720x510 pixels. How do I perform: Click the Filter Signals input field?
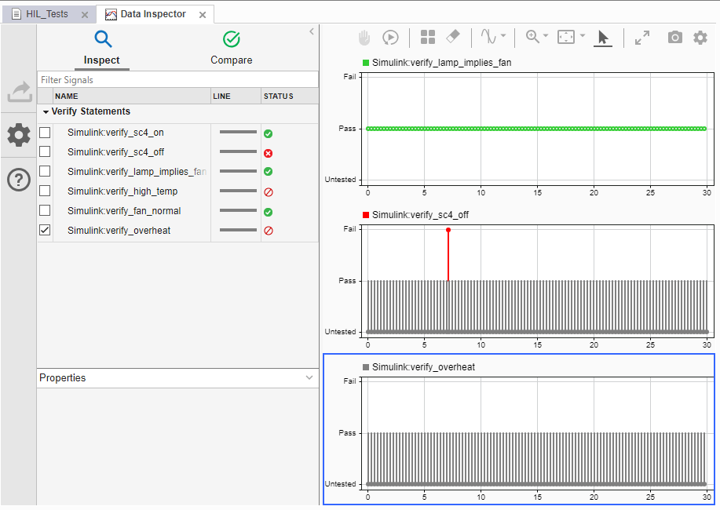click(177, 80)
